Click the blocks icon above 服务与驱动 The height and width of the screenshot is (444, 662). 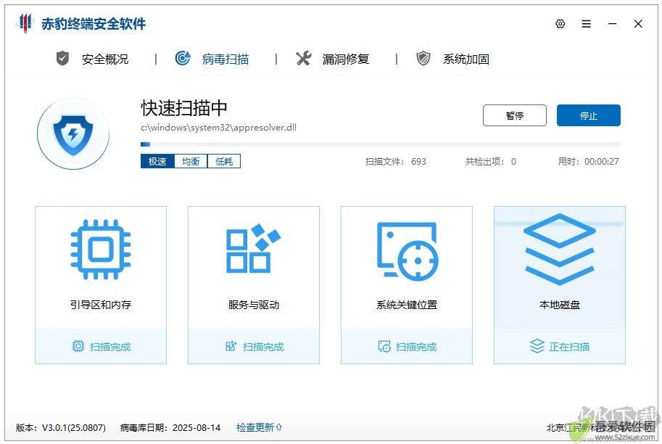coord(253,248)
